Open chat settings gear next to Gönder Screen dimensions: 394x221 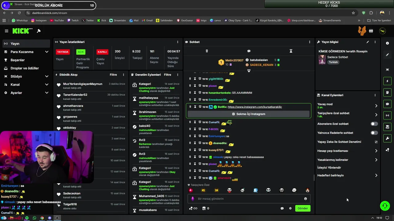pos(290,208)
